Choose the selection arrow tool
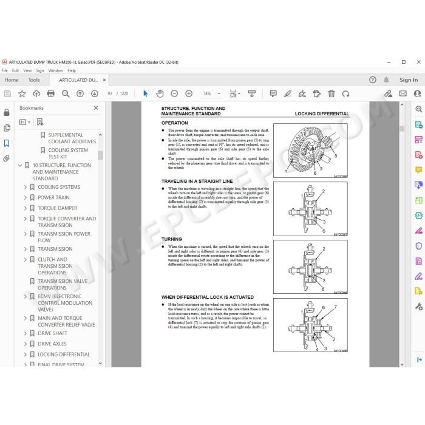 (x=146, y=93)
